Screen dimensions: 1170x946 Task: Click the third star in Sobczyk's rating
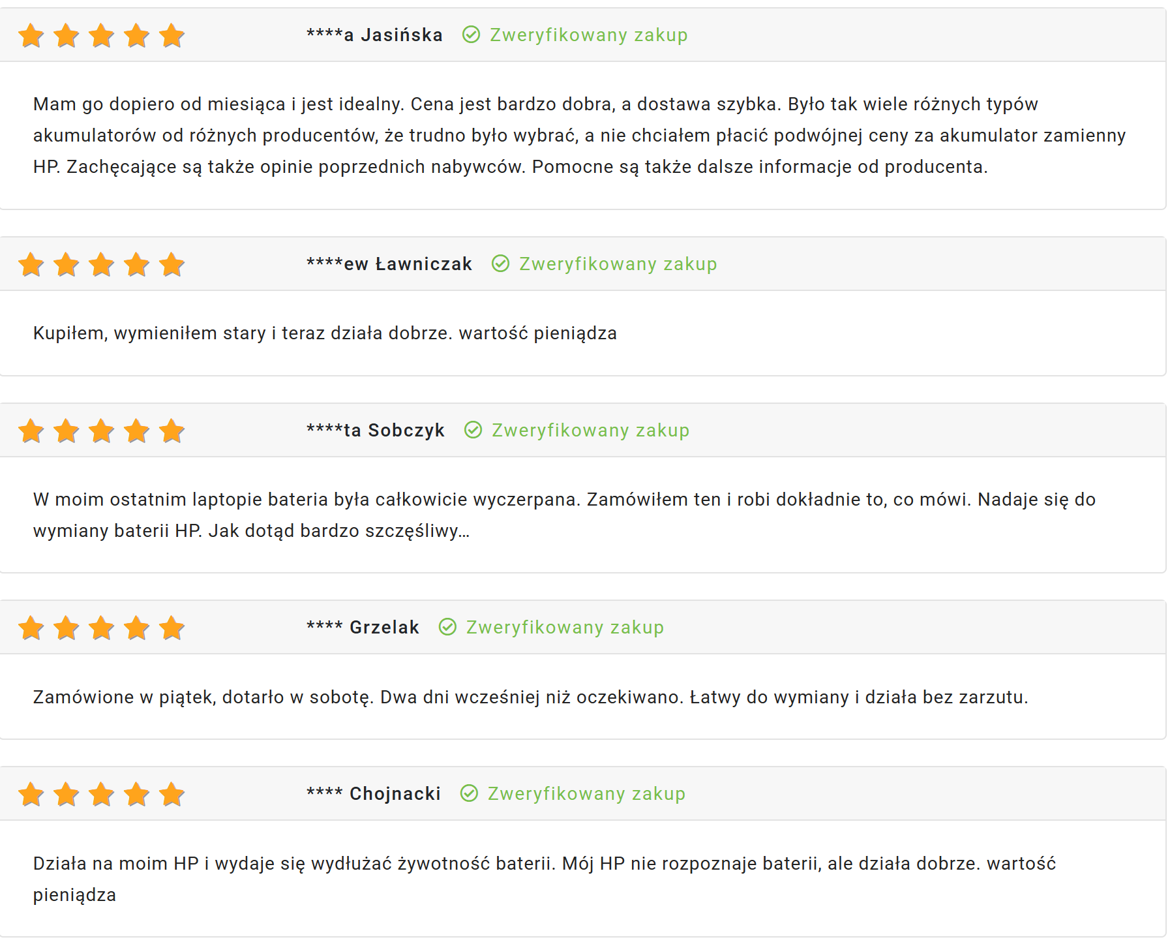pyautogui.click(x=102, y=431)
